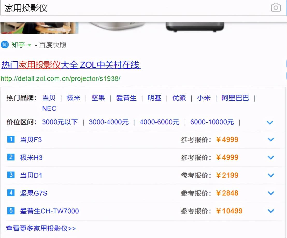The image size is (287, 238).
Task: Expand the 坚果G7S row chevron
Action: [271, 193]
